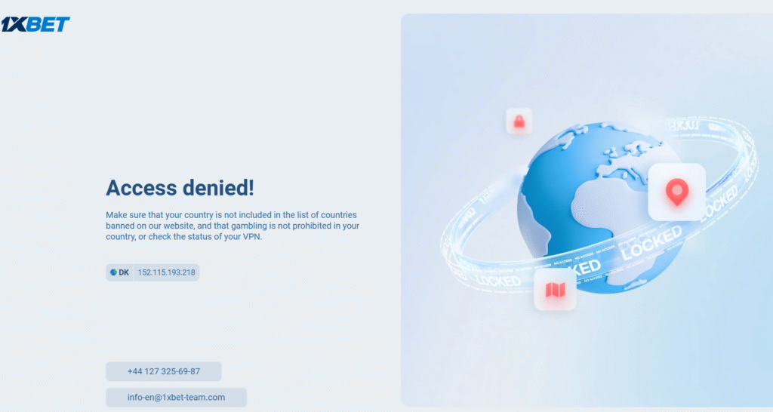Click the paragraph about banned countries
This screenshot has width=773, height=412.
(x=233, y=226)
